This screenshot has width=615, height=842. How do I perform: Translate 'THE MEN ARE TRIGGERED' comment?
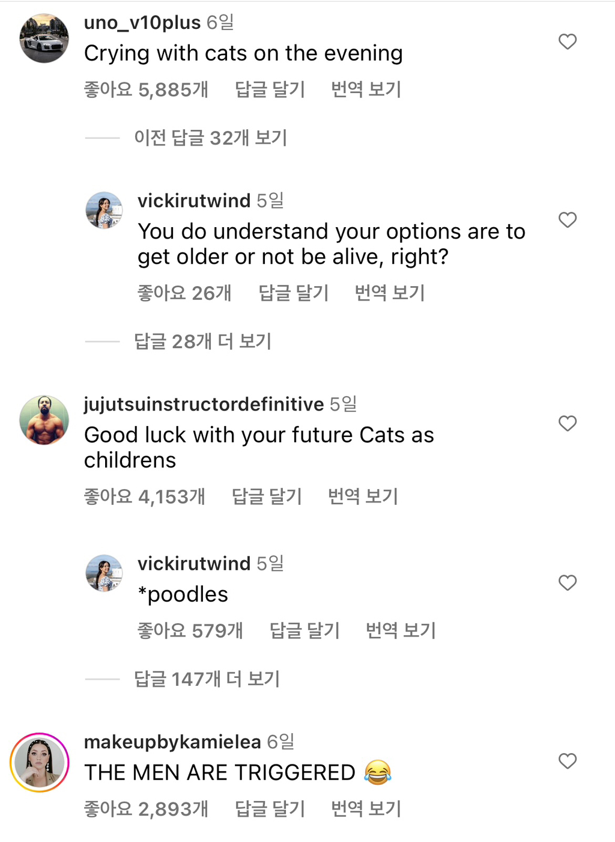[x=366, y=809]
